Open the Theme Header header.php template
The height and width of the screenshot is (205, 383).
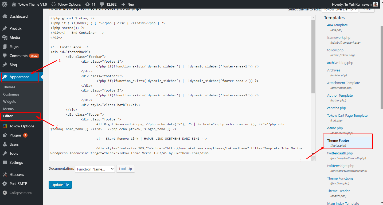[338, 191]
